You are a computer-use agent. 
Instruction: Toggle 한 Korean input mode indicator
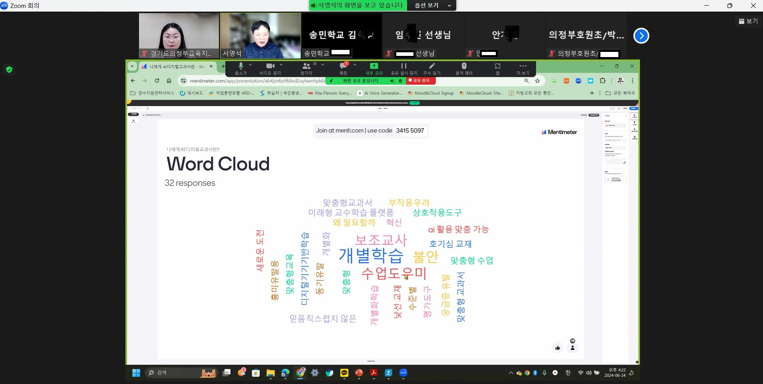point(568,373)
